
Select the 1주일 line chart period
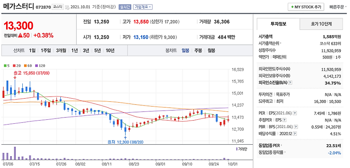46,50
